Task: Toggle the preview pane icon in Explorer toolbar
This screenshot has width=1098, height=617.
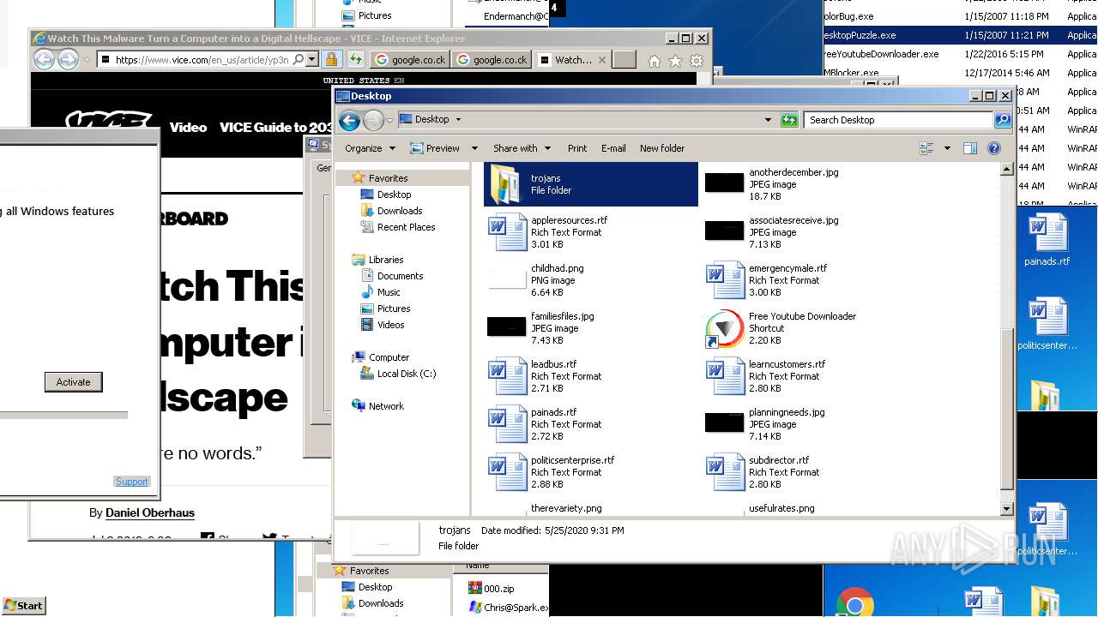Action: coord(970,148)
